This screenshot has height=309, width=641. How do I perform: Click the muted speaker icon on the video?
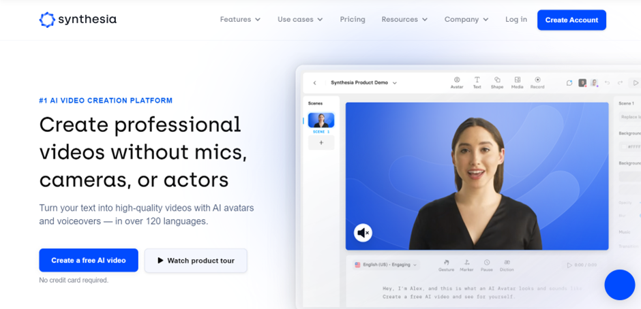[x=363, y=233]
